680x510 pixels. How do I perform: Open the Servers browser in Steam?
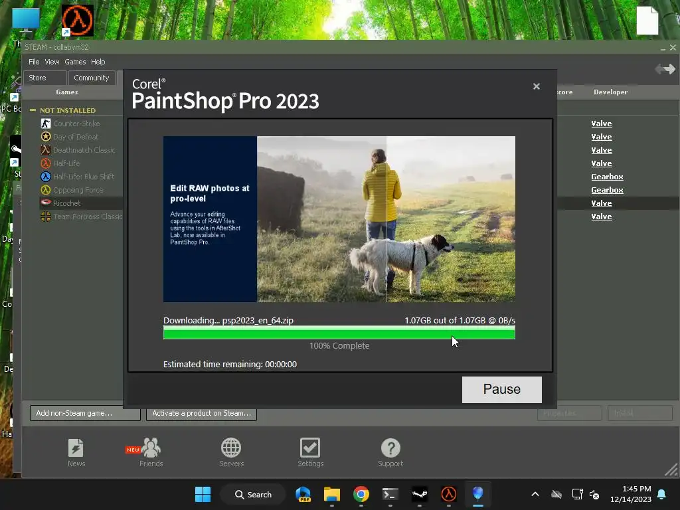(231, 452)
